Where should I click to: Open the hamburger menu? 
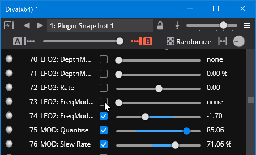click(247, 25)
